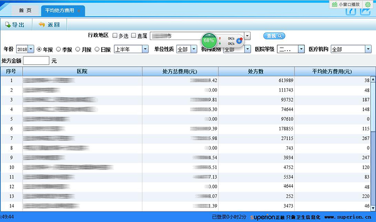Screen dimensions: 376x222
Task: Click the share arrow icon at top right
Action: (x=366, y=11)
